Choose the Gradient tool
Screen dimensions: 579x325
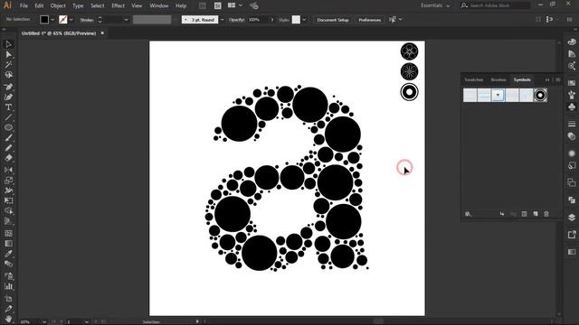(8, 244)
